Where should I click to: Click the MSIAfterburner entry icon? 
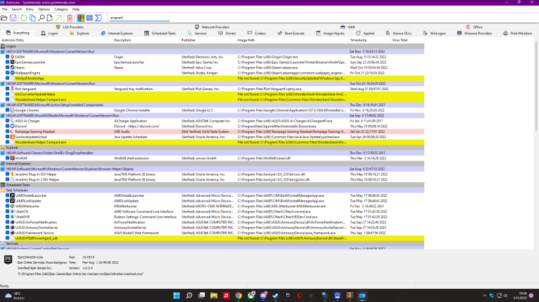(13, 206)
